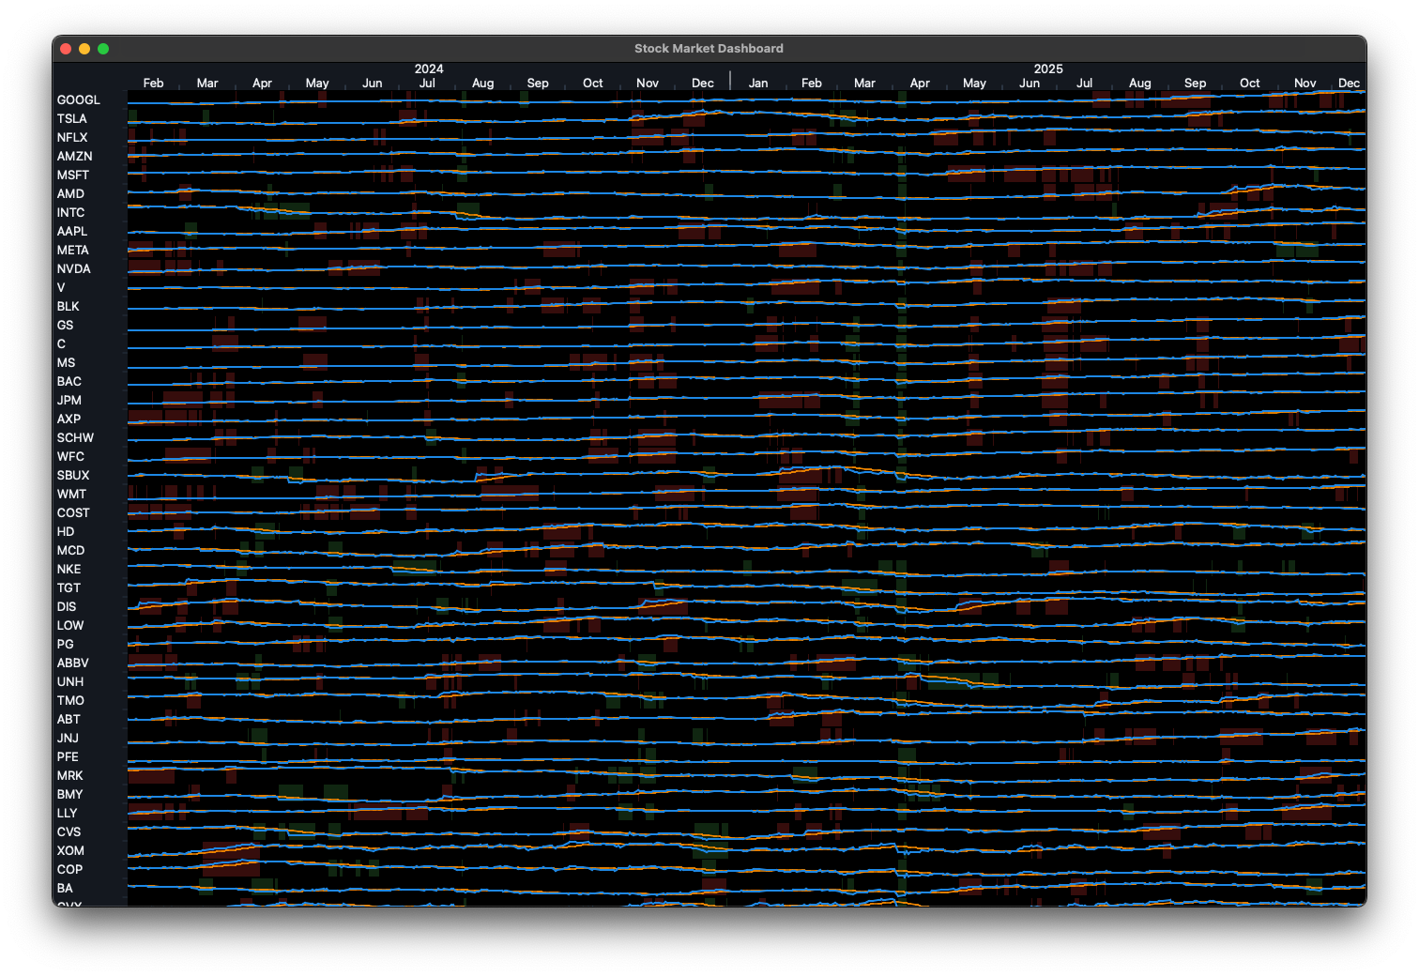The image size is (1419, 976).
Task: Choose the ABT ticker label
Action: pyautogui.click(x=69, y=720)
